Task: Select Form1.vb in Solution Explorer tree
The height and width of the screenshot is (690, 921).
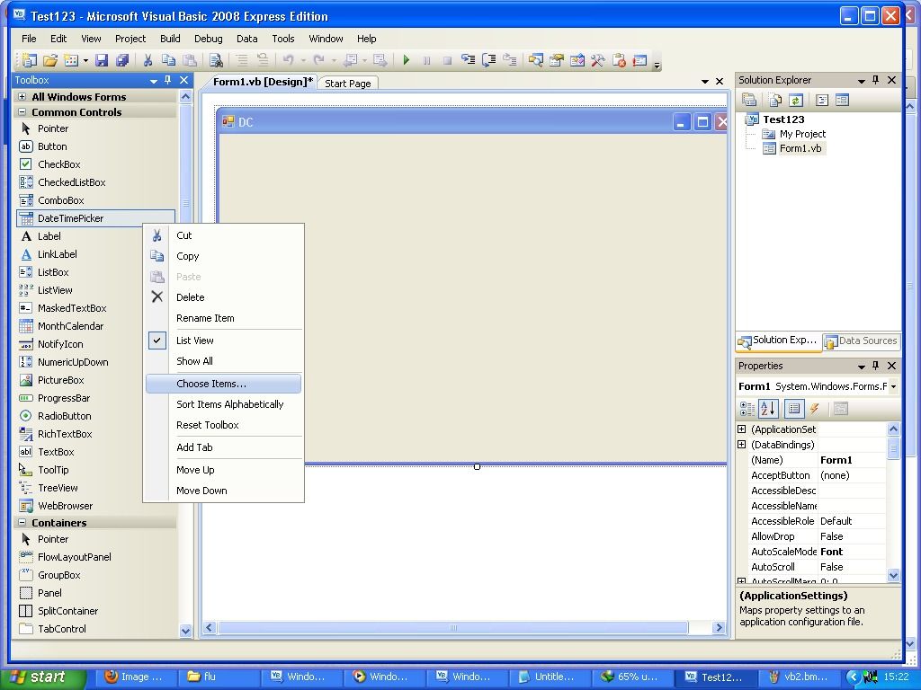Action: 800,148
